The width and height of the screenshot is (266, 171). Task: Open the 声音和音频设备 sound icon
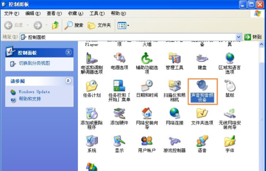pos(202,85)
